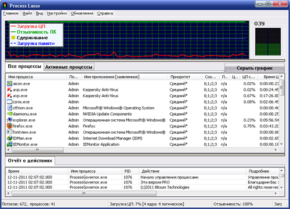290x209 pixels.
Task: Click the csrss.exe process icon
Action: [x=10, y=102]
